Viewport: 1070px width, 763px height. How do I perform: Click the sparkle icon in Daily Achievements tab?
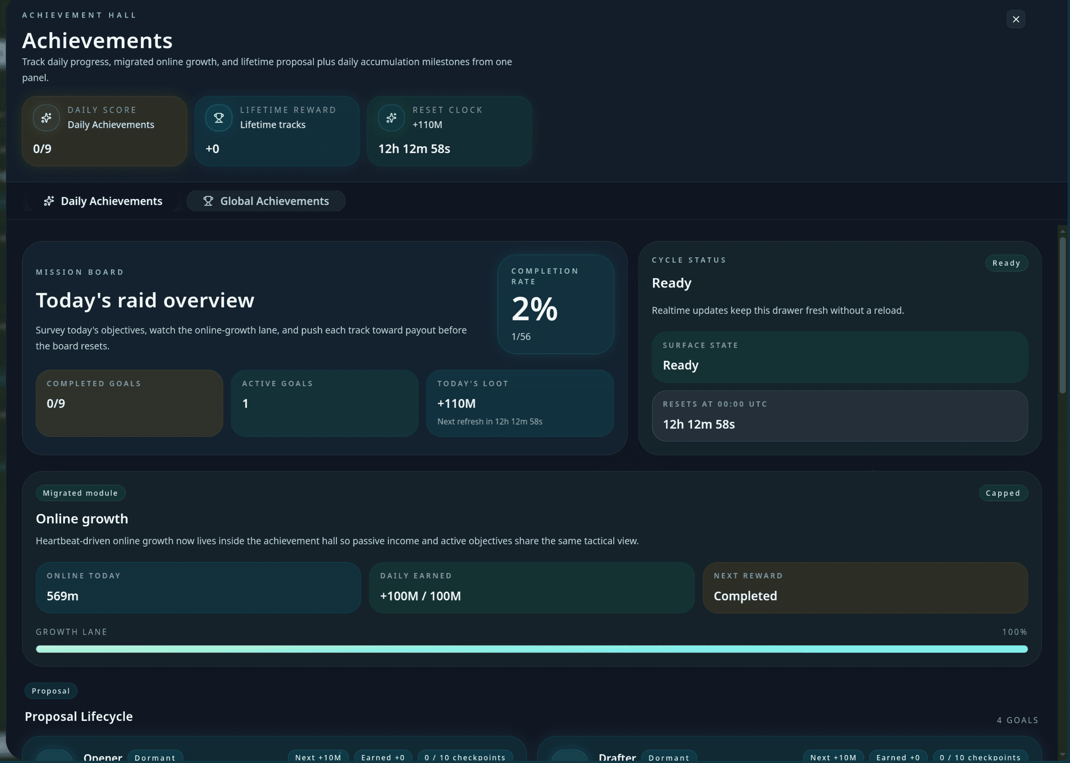pos(49,201)
